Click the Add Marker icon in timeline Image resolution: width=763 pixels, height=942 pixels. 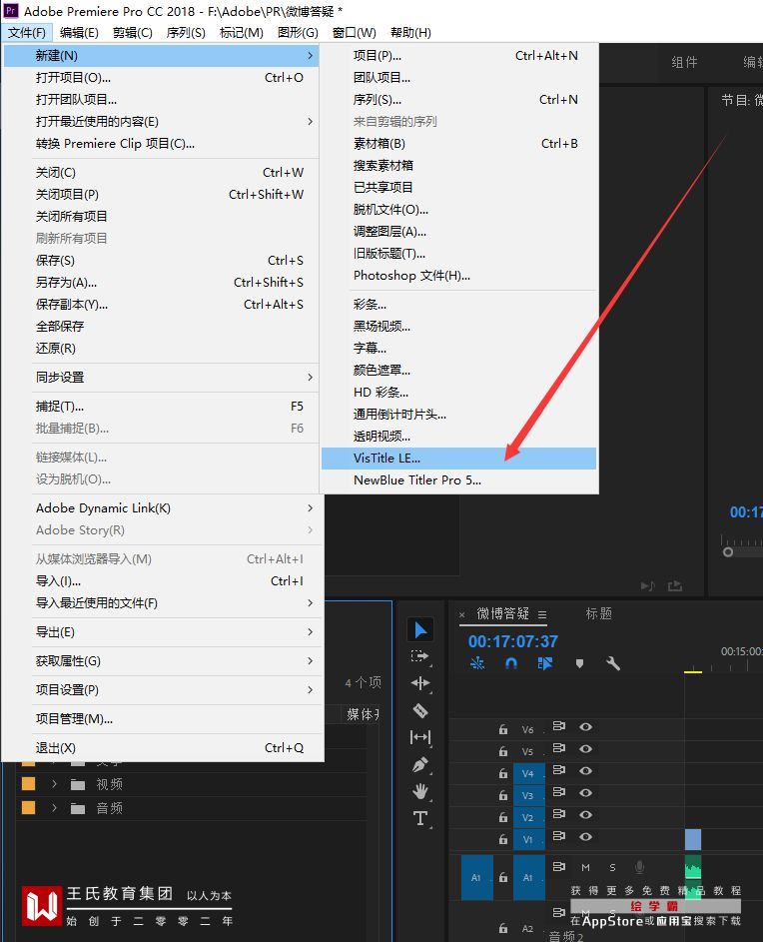[x=580, y=664]
